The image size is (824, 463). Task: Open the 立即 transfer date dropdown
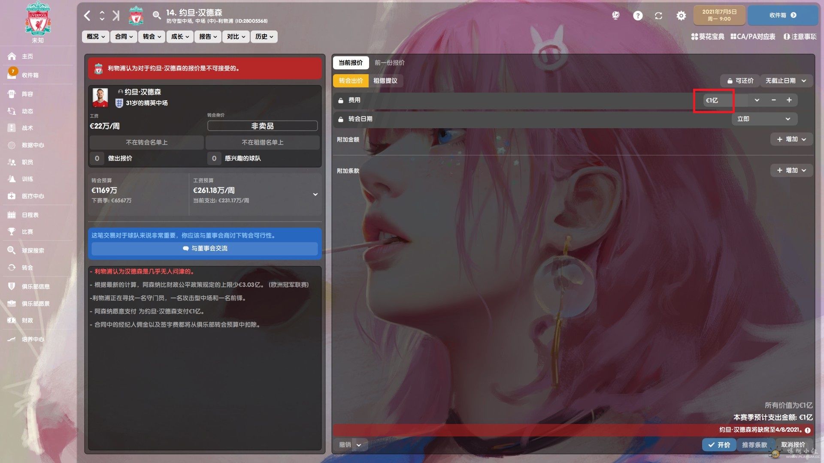(x=764, y=119)
